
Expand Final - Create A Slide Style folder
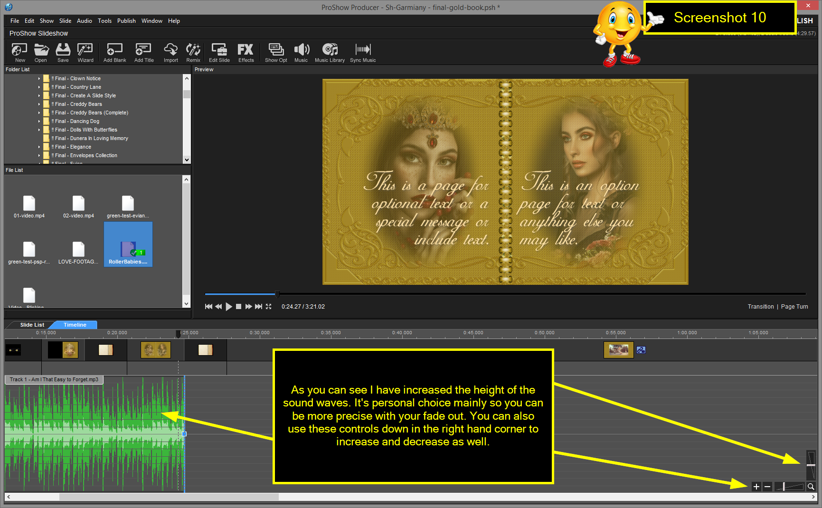point(39,96)
